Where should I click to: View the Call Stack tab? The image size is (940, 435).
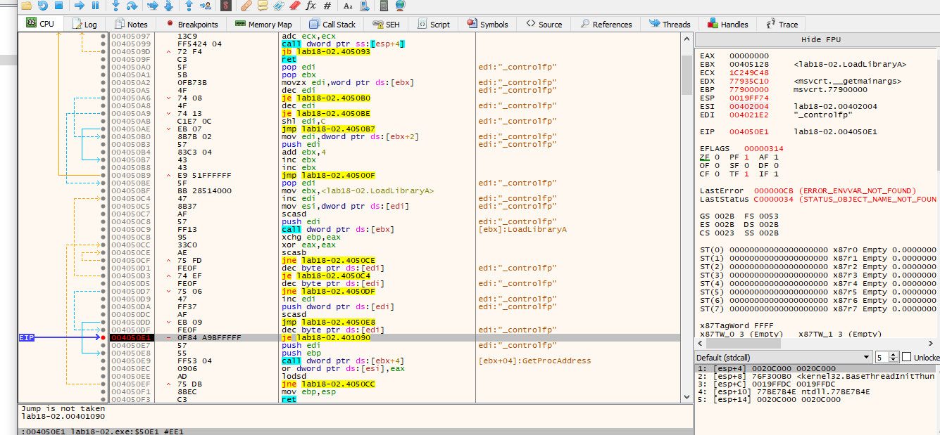pyautogui.click(x=333, y=24)
